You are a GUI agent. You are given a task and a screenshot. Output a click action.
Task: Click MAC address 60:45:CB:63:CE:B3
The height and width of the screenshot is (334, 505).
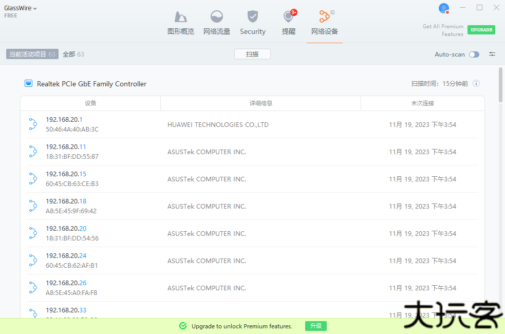(72, 183)
